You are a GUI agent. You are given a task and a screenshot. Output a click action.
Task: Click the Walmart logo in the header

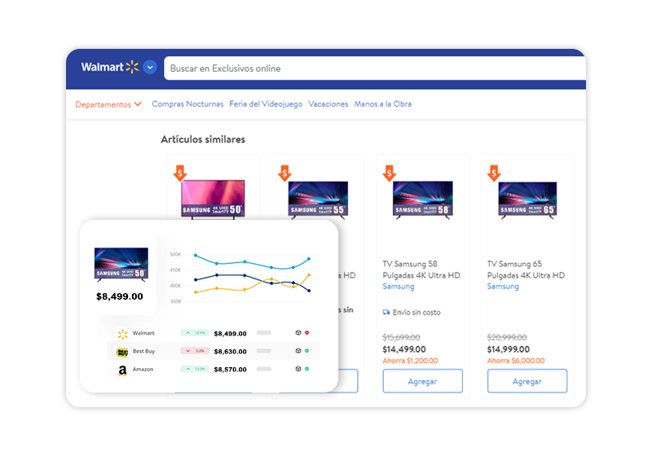coord(110,67)
